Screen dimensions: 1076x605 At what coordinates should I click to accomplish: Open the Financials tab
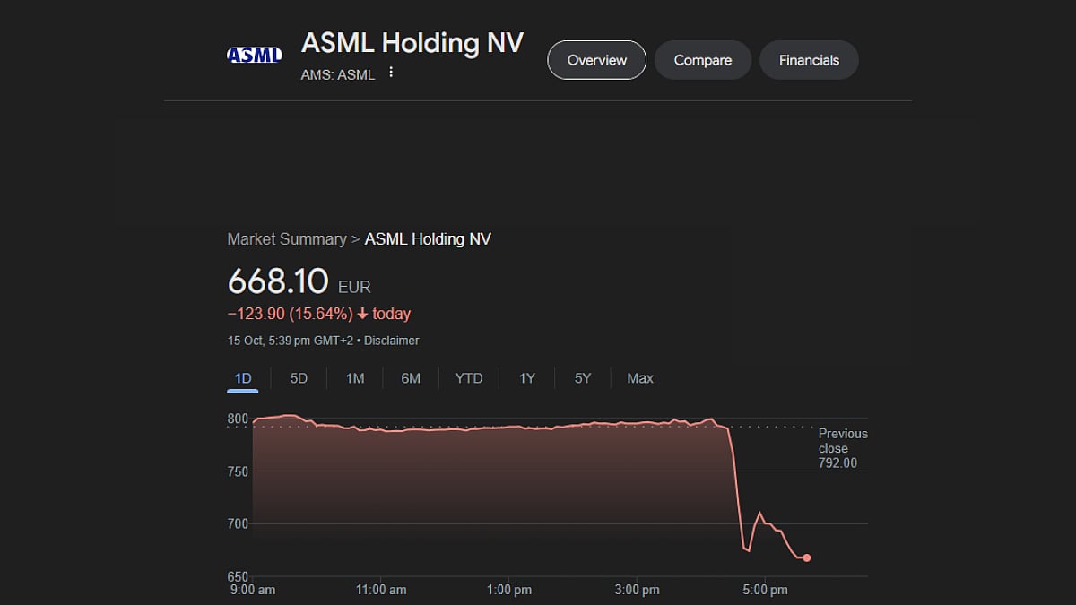click(x=809, y=60)
